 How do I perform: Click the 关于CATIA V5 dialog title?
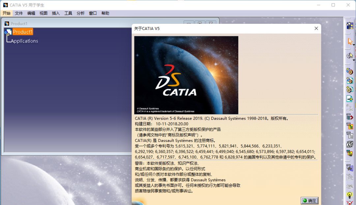tap(147, 28)
